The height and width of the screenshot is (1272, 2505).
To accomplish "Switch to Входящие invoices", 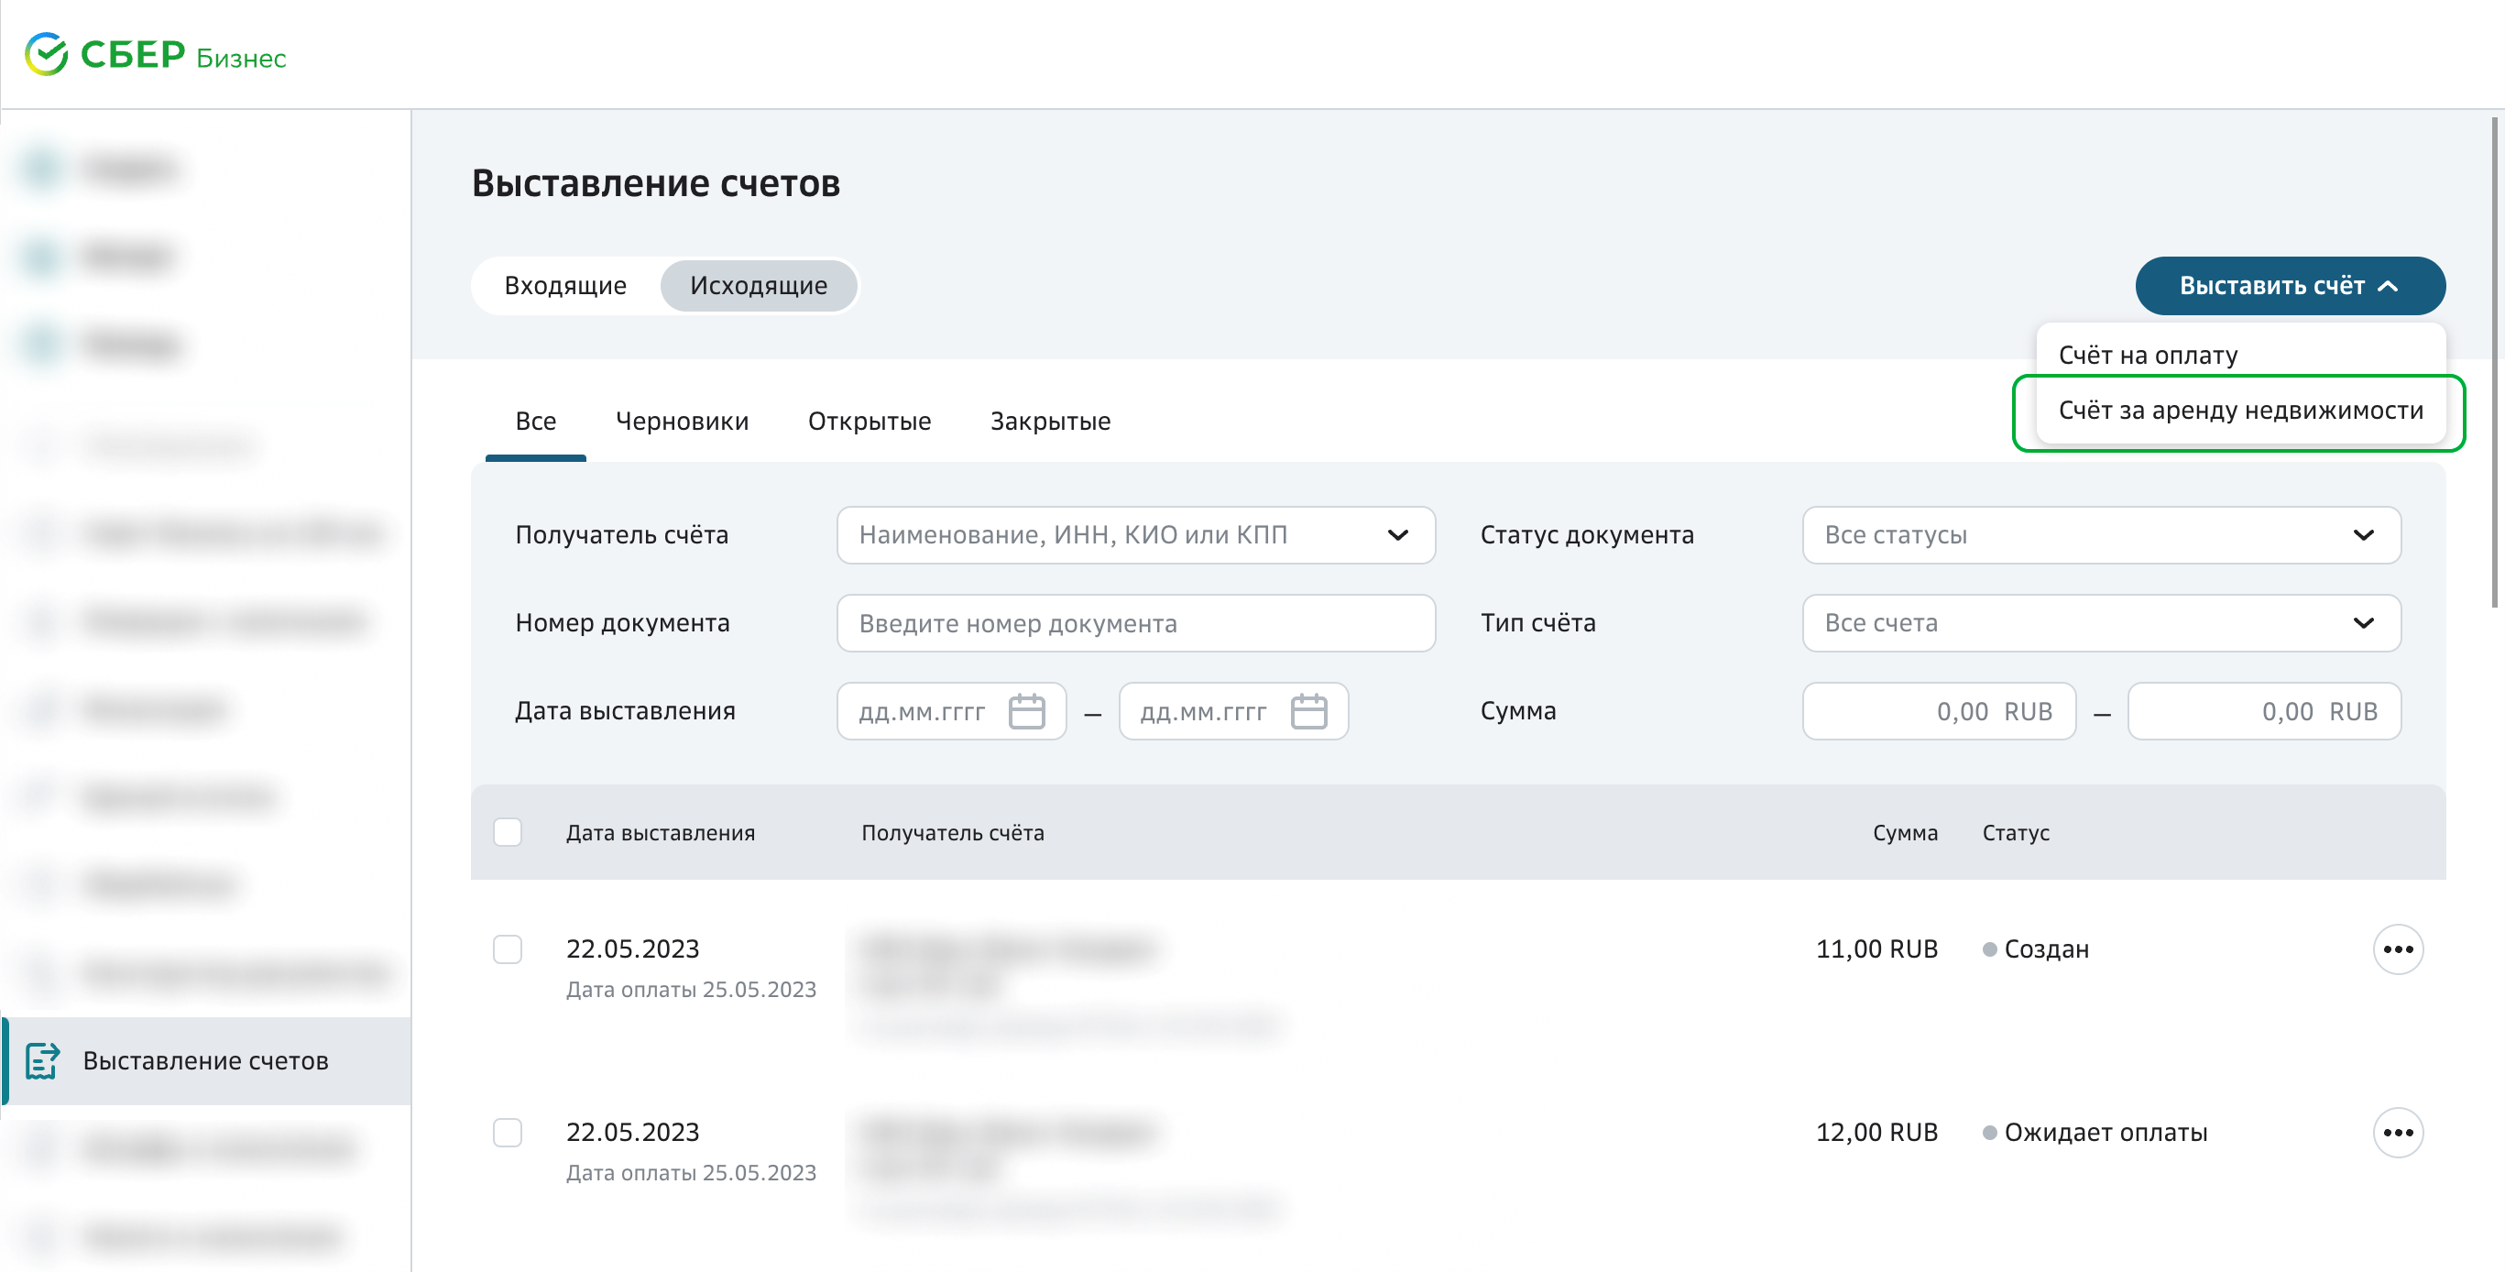I will [565, 286].
